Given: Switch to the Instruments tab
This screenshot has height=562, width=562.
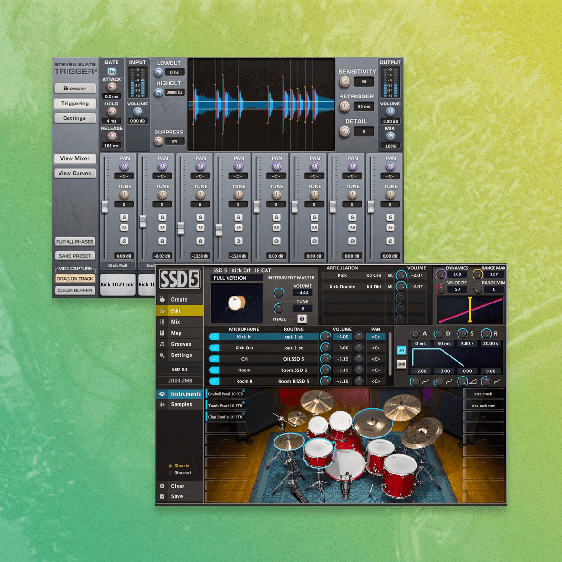Looking at the screenshot, I should [x=180, y=394].
